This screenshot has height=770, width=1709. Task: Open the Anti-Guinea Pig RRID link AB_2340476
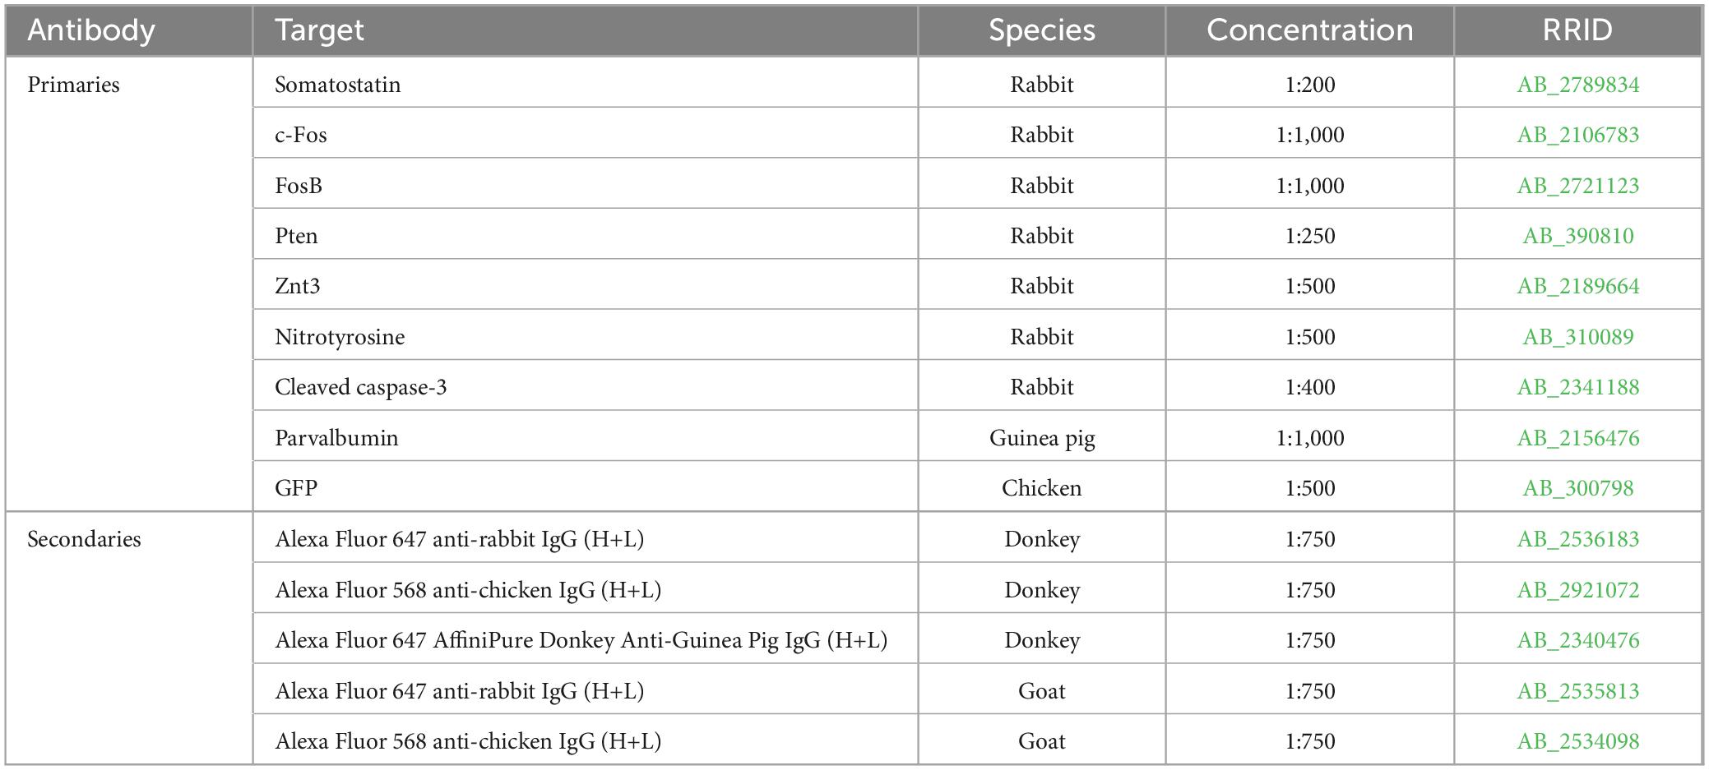(x=1577, y=640)
